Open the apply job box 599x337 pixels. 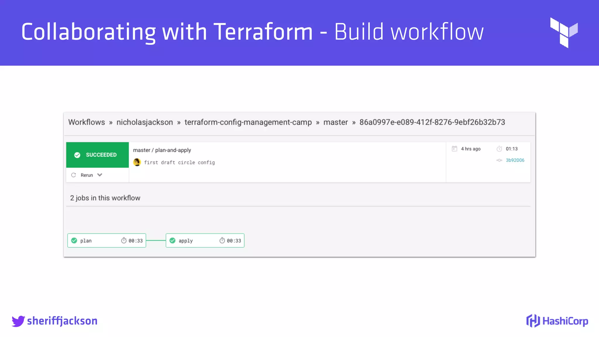click(205, 240)
